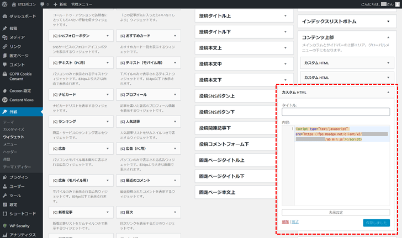Click the 保存しました button
Image resolution: width=402 pixels, height=238 pixels.
(377, 223)
